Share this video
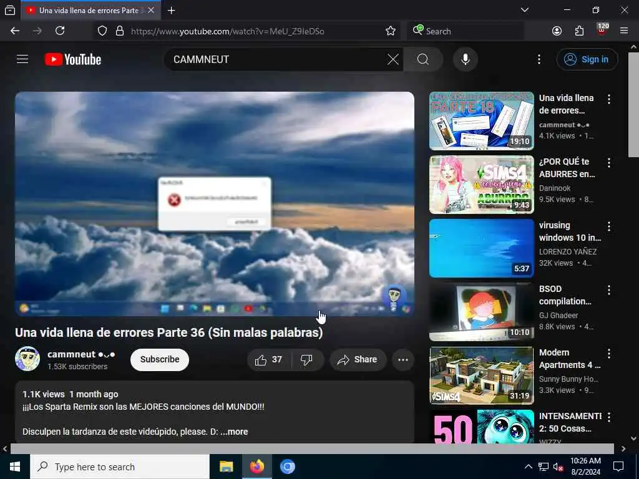 pyautogui.click(x=358, y=360)
